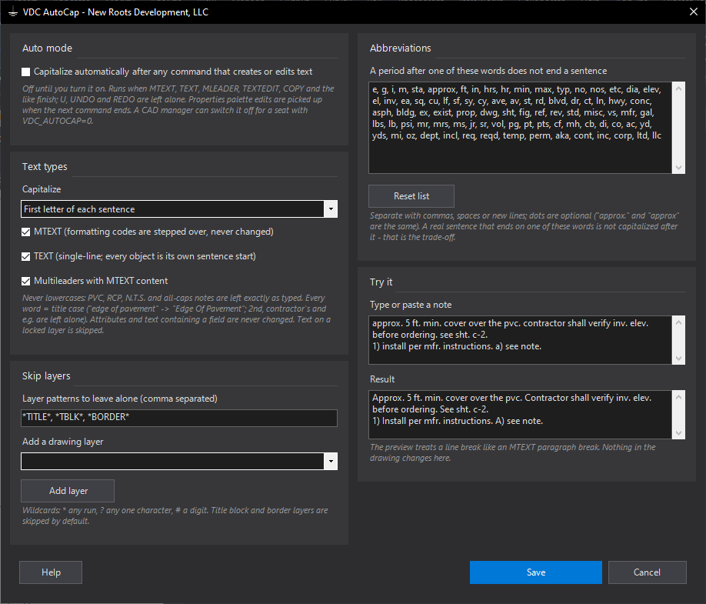
Task: Click the 'Auto mode' section heading
Action: pyautogui.click(x=47, y=48)
